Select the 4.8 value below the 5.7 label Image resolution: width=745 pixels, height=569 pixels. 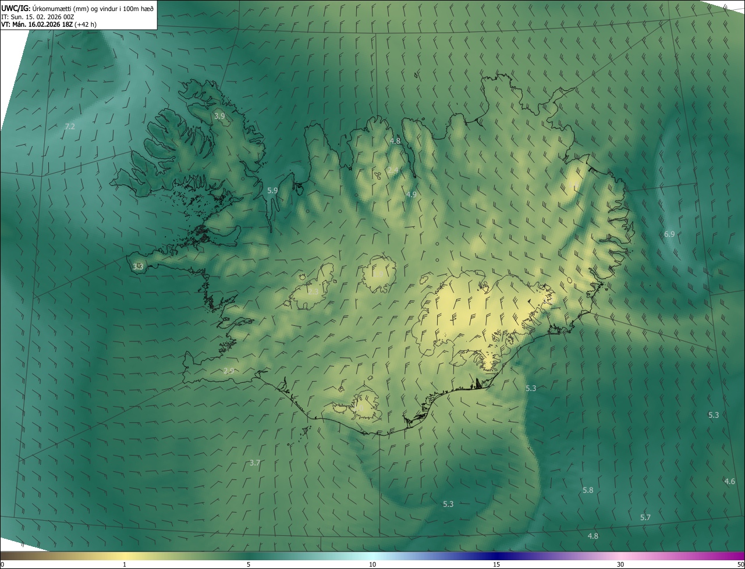pyautogui.click(x=593, y=536)
